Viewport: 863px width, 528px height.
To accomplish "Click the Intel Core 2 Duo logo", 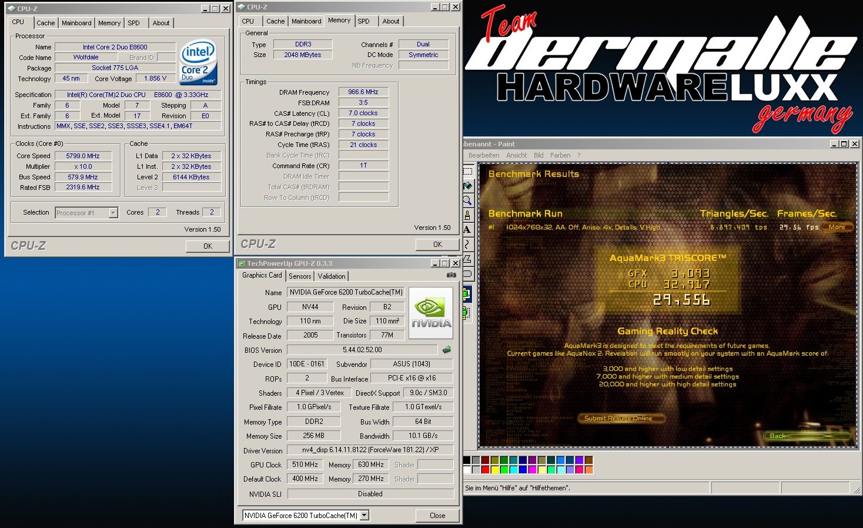I will click(x=198, y=62).
